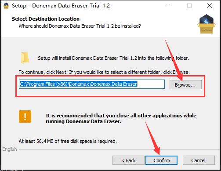The image size is (221, 171).
Task: Click the Confirm button
Action: click(162, 160)
